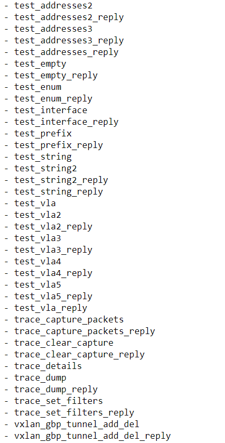Click the test_string2 line
225x443 pixels.
45,169
